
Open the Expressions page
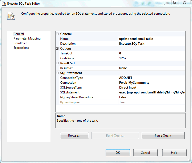point(21,48)
